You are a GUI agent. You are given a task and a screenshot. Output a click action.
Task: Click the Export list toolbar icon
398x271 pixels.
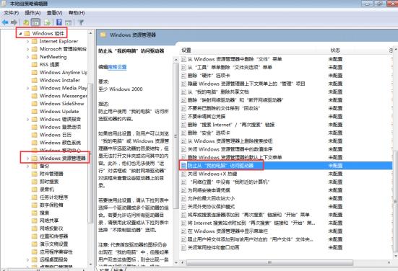coord(47,22)
